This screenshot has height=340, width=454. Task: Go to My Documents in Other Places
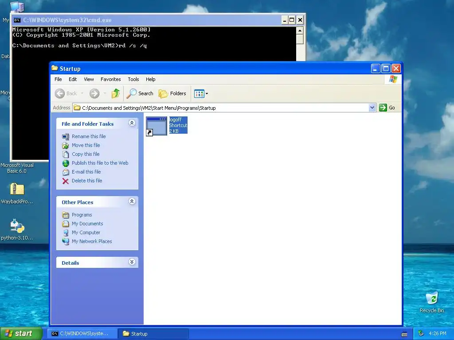pyautogui.click(x=87, y=224)
